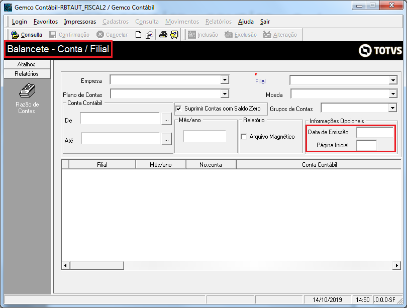
Task: Click the Mês/ano column header
Action: tap(161, 164)
